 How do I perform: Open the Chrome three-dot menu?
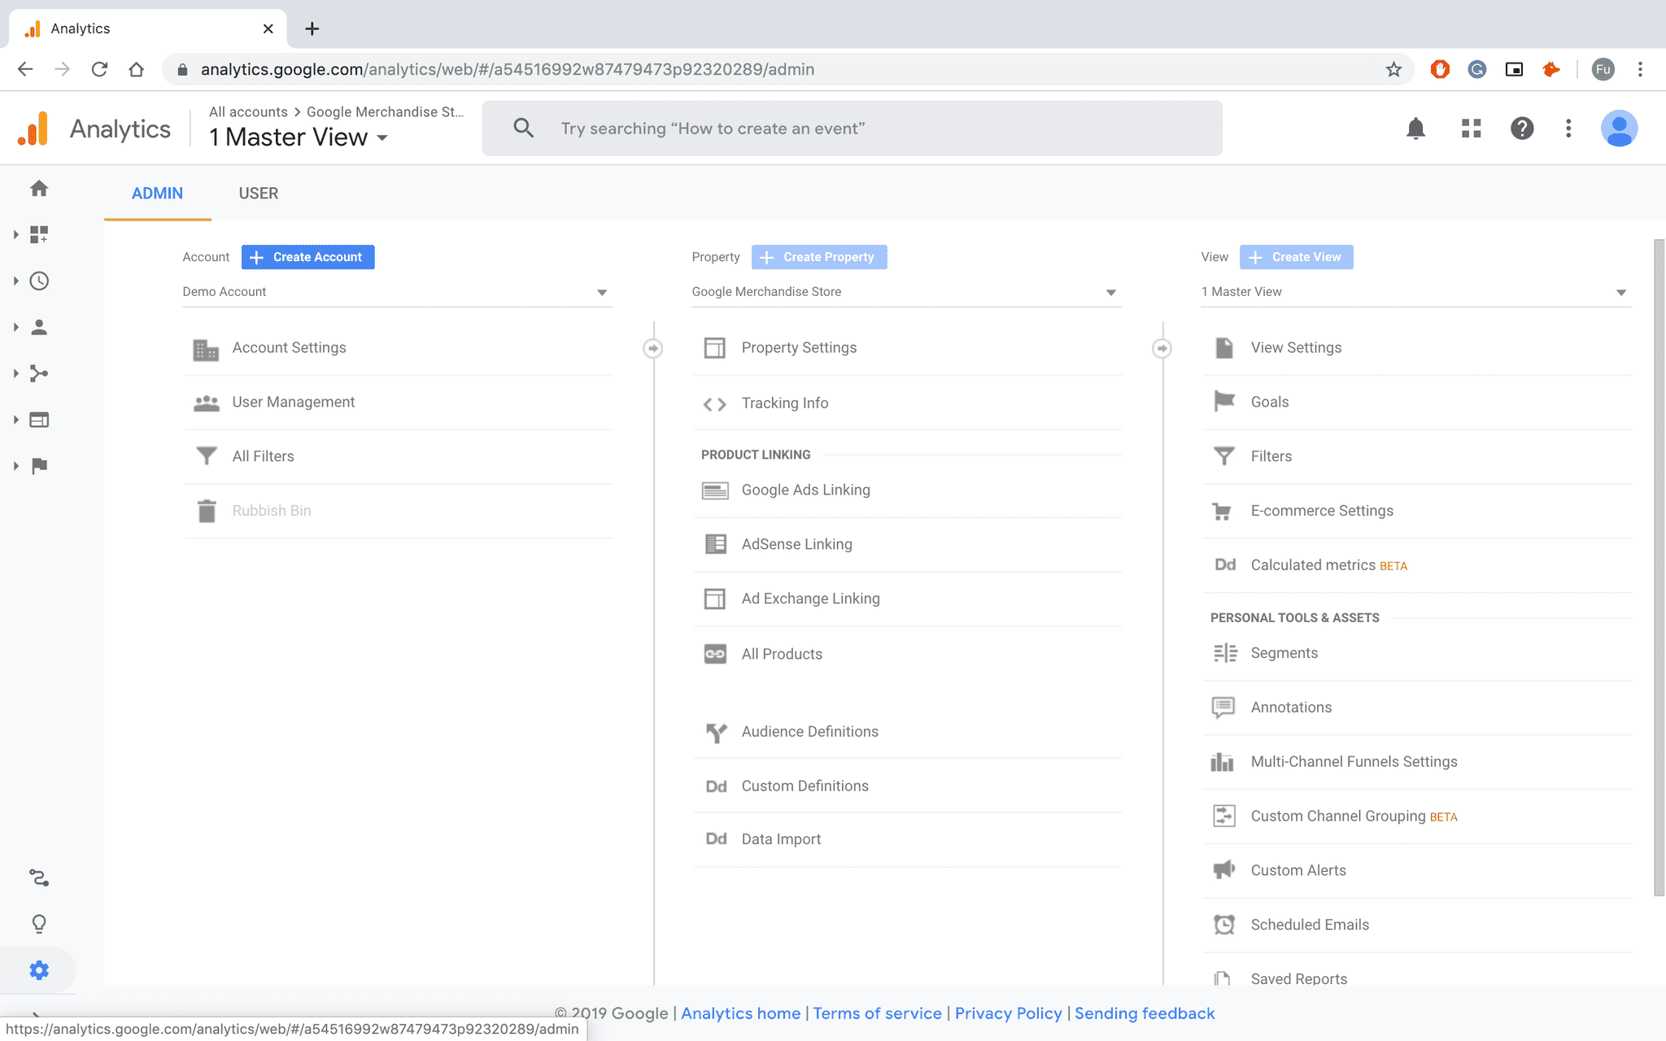[1640, 69]
